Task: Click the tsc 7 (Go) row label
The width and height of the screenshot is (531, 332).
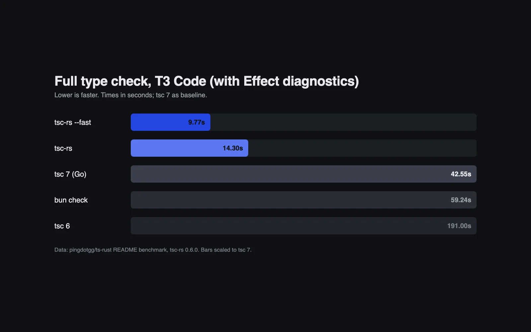Action: [x=70, y=174]
